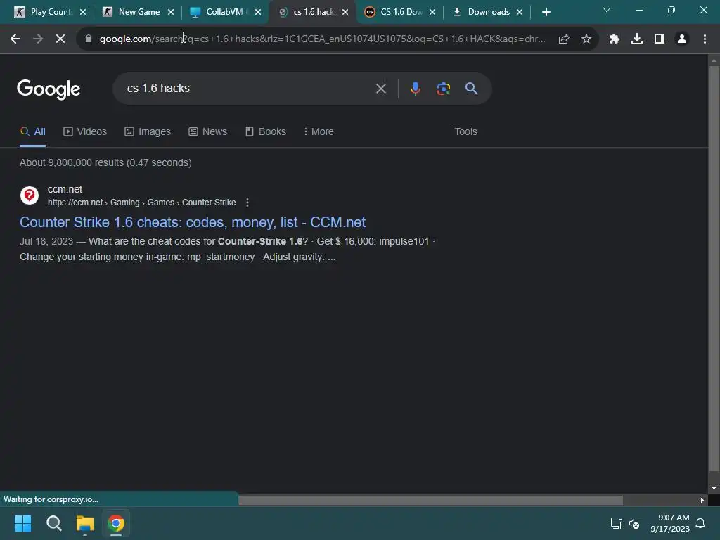Clear the Google search box
720x540 pixels.
(381, 89)
